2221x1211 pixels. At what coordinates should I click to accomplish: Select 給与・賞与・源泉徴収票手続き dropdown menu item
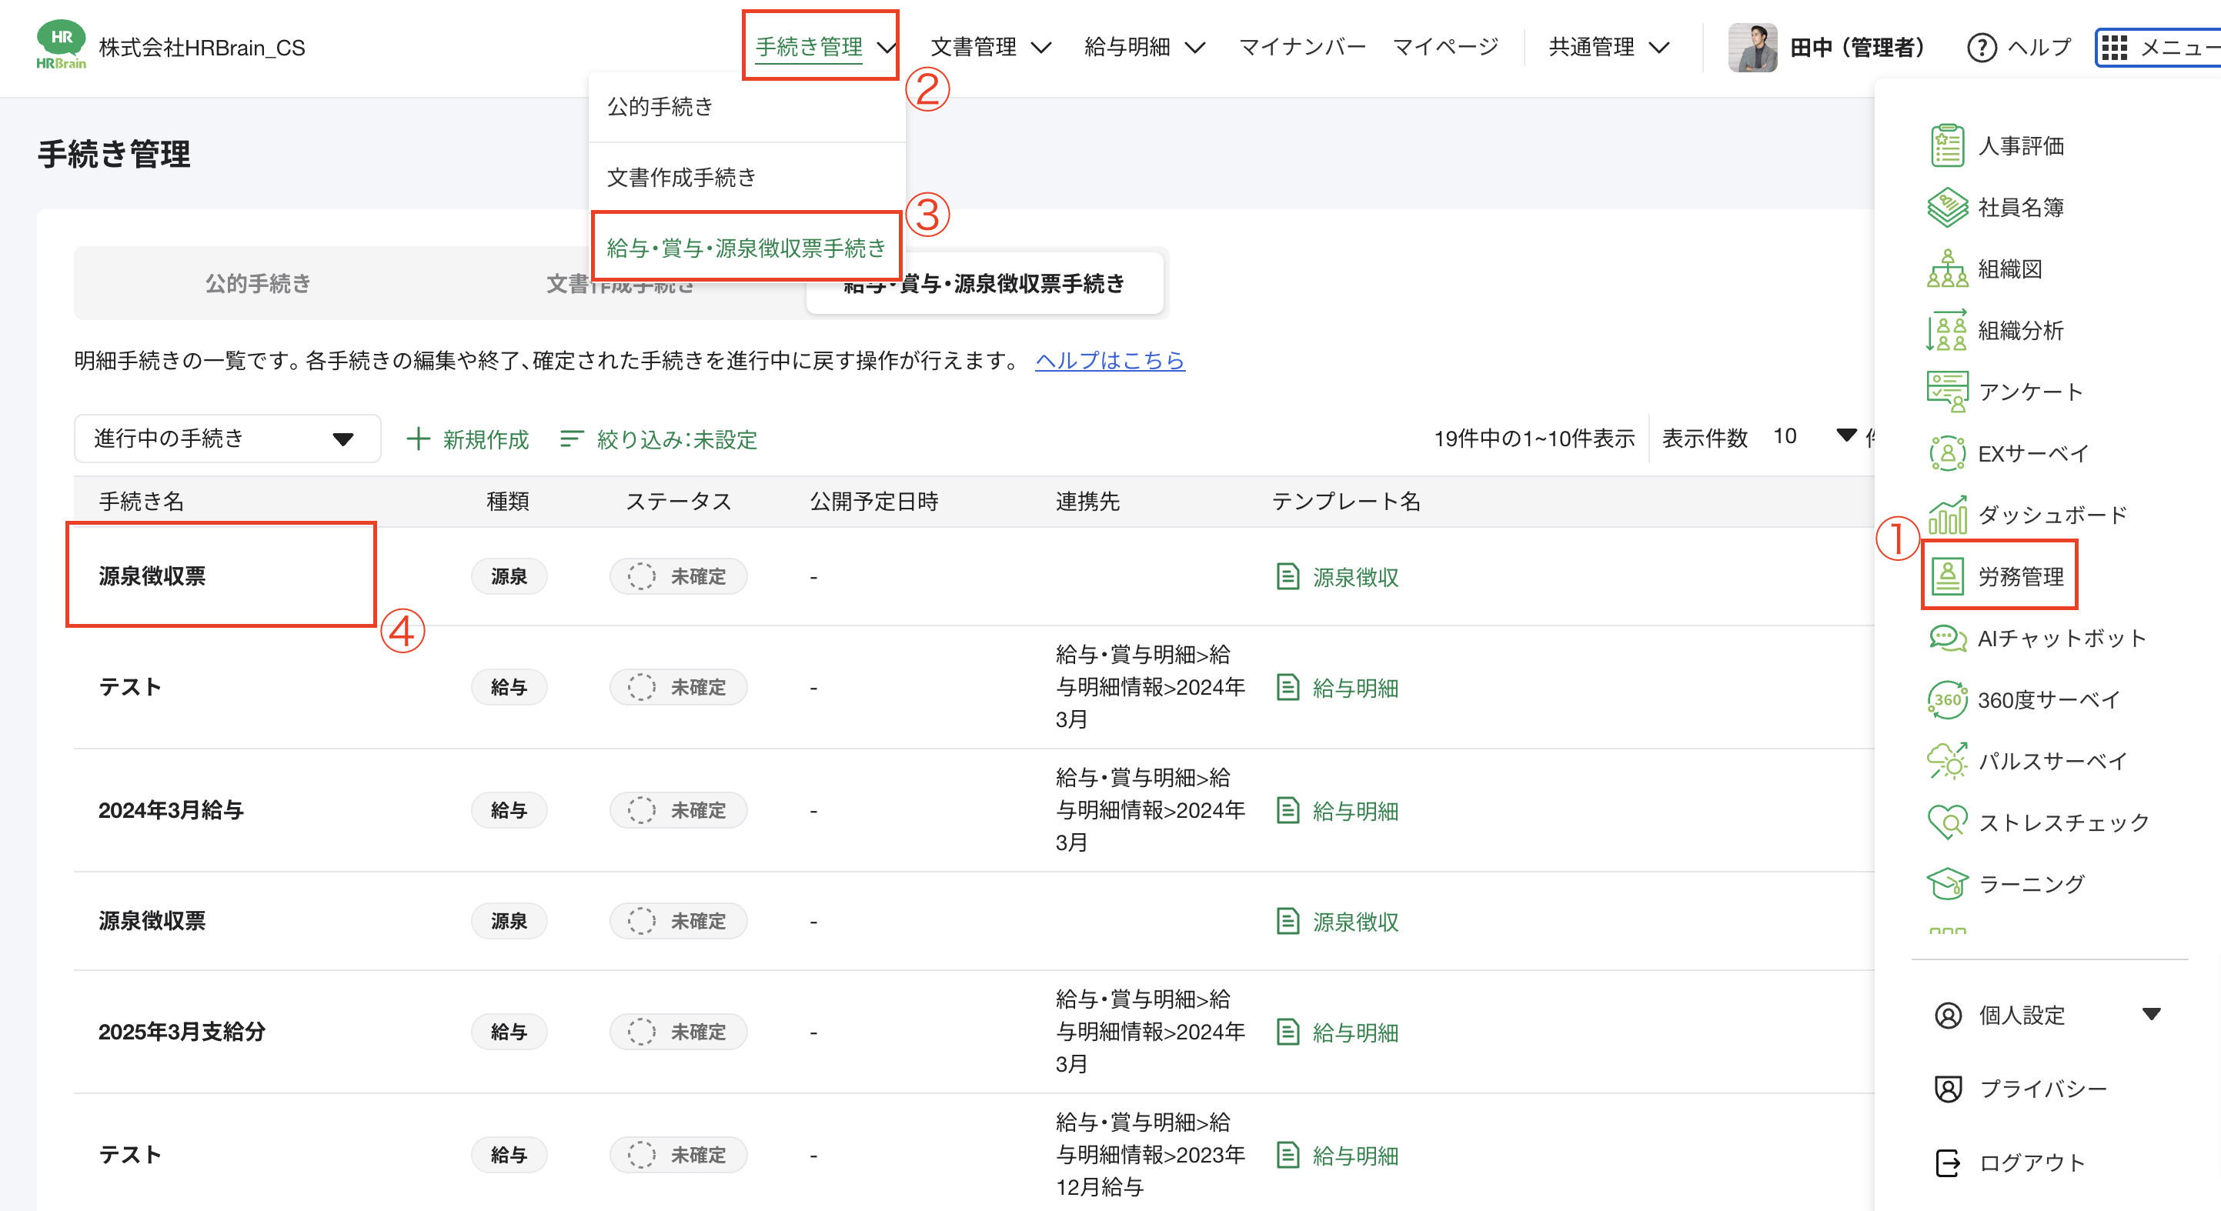click(x=746, y=249)
